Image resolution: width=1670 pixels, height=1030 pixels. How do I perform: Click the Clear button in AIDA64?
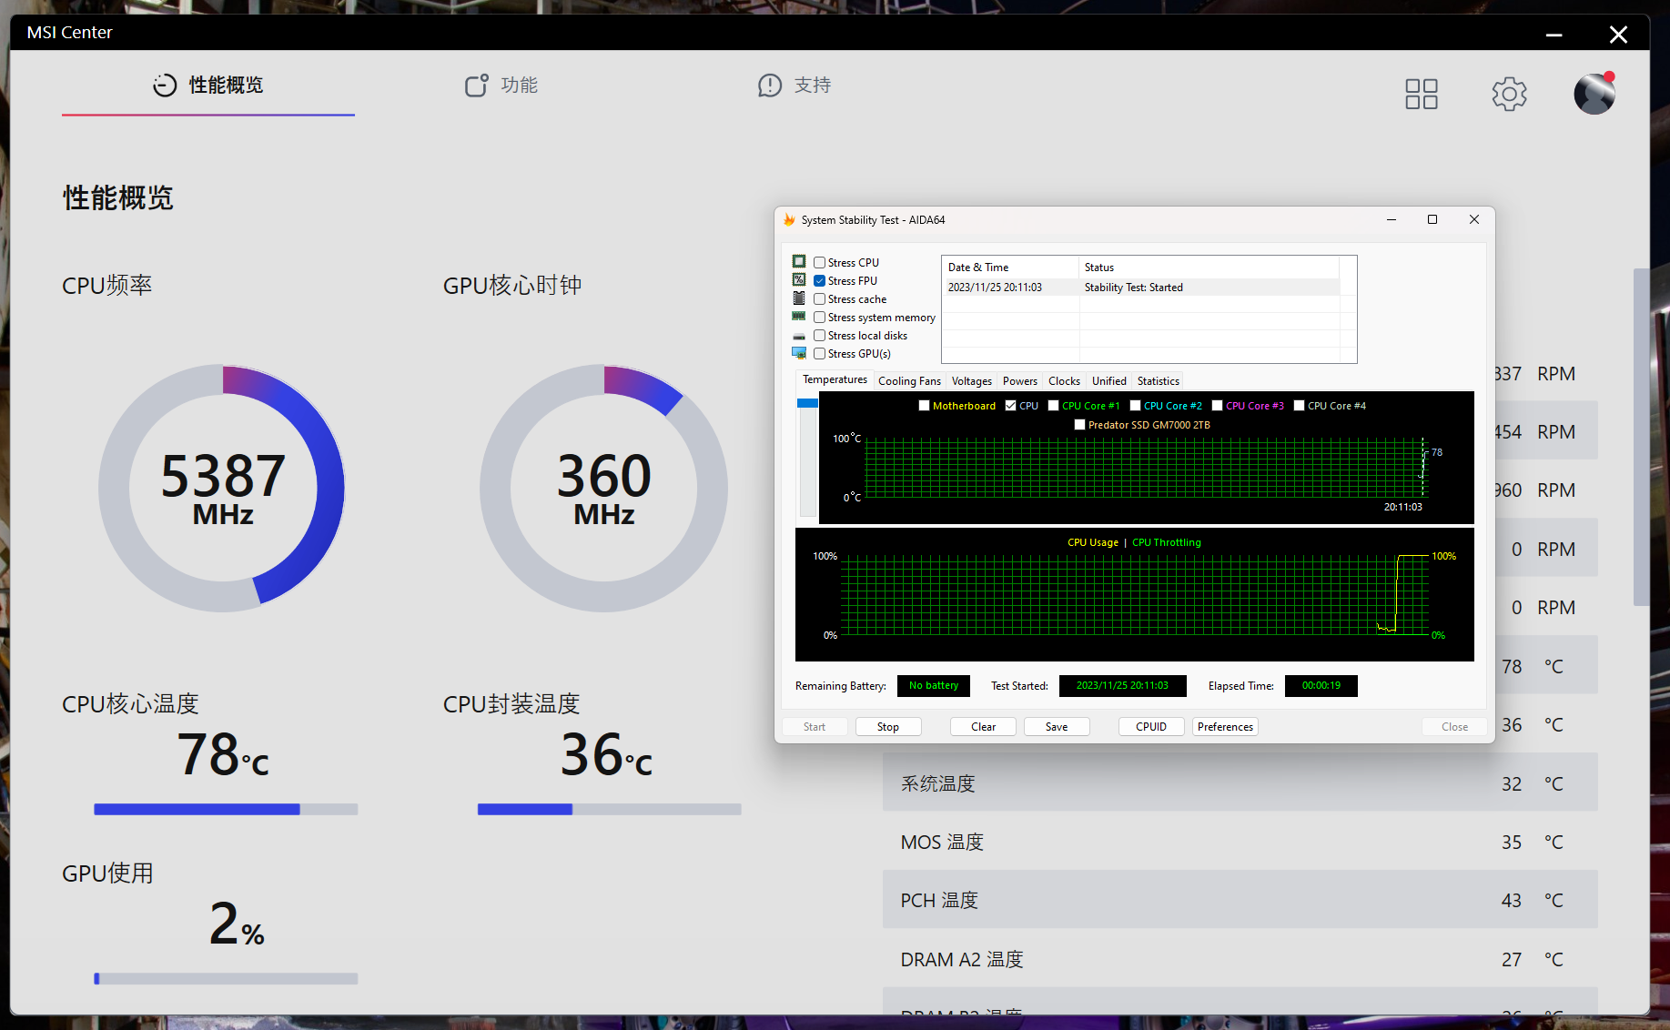pyautogui.click(x=983, y=726)
